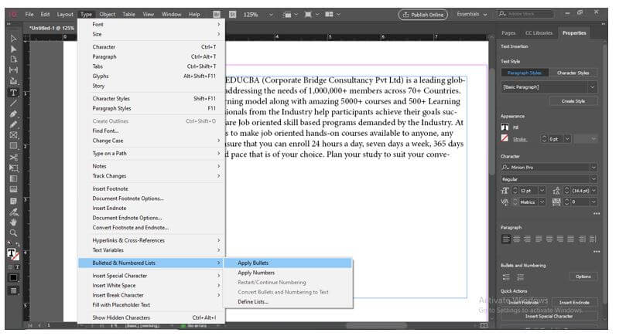Select the Note tool
626x336 pixels.
tap(14, 201)
